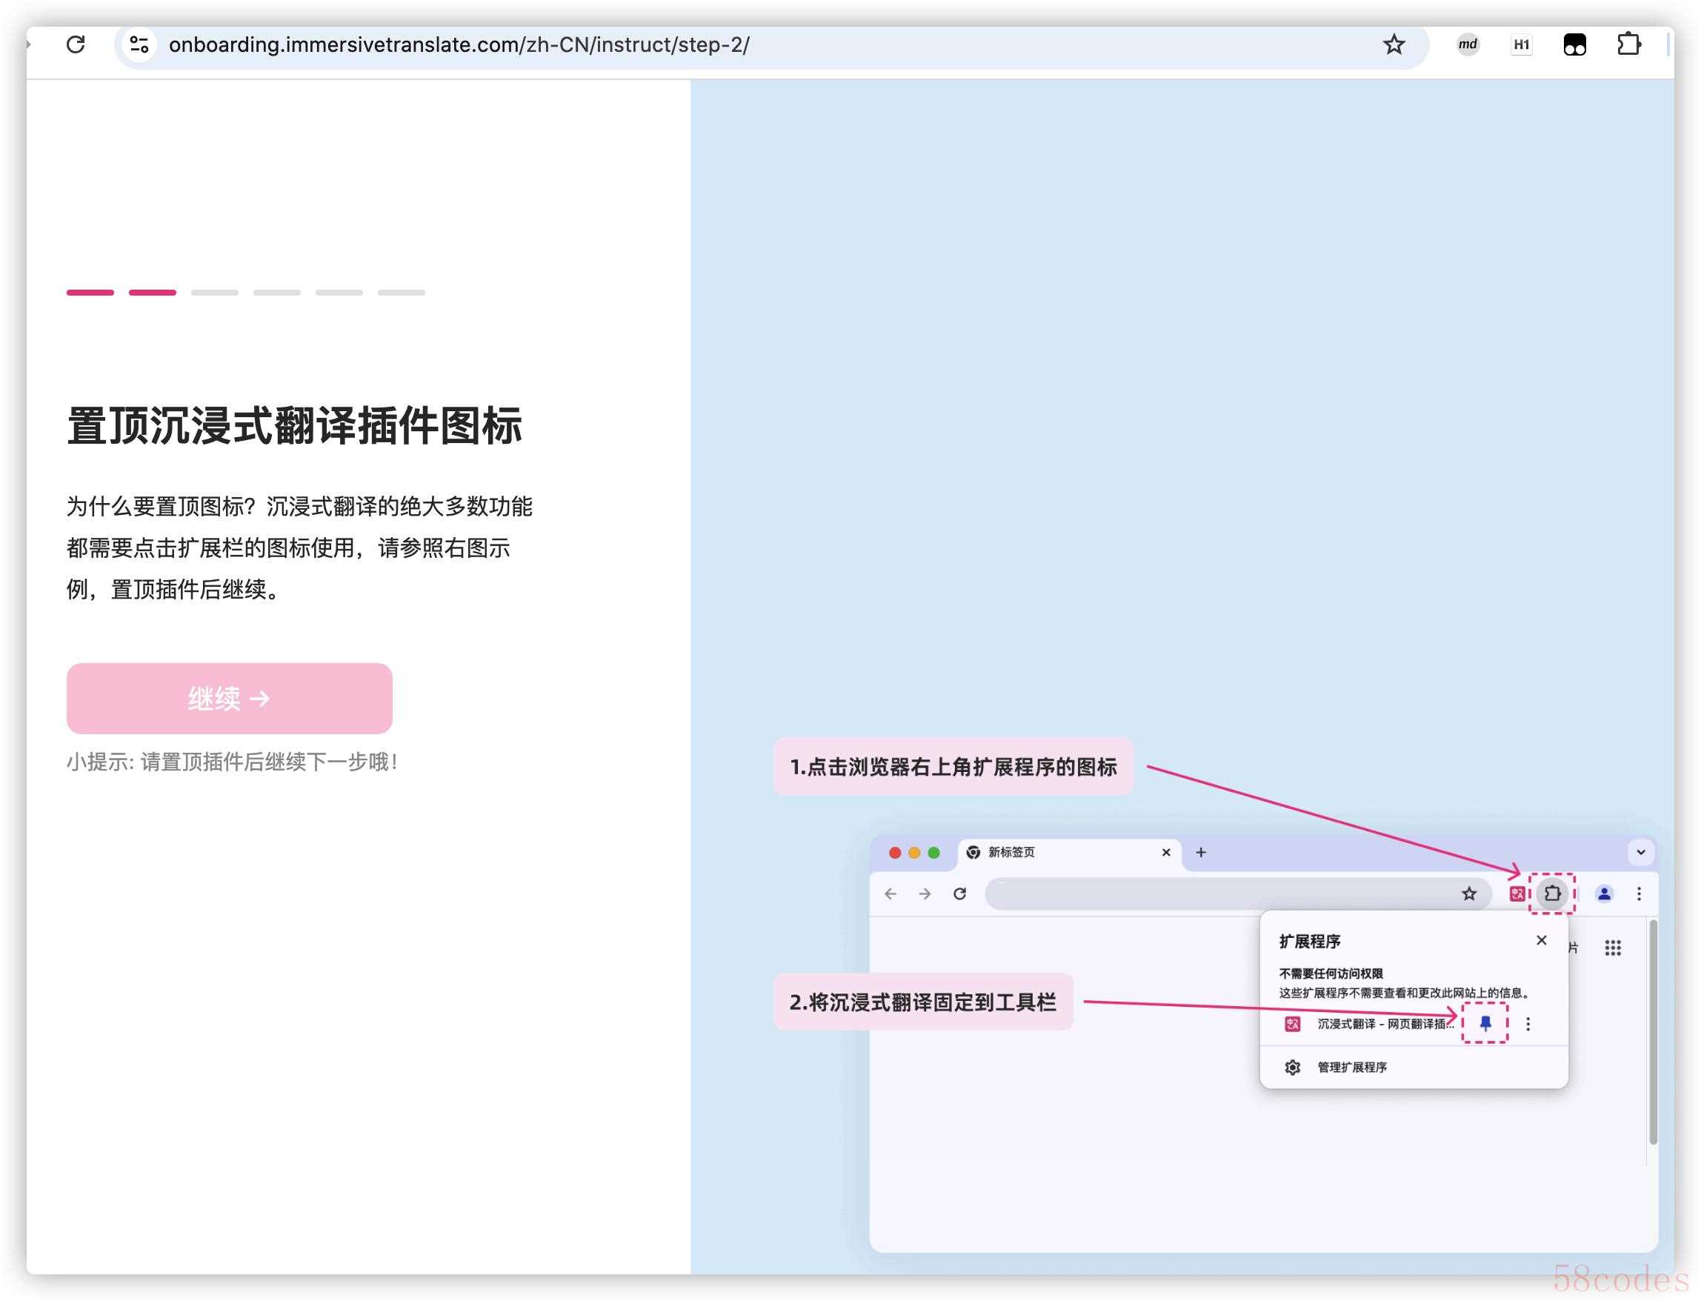Click the 继续 button
Screen dimensions: 1701x1301
229,698
